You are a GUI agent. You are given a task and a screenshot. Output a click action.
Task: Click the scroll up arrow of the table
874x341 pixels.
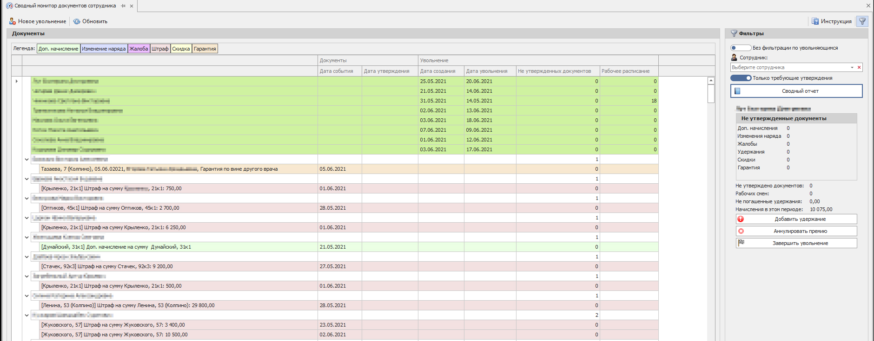711,81
